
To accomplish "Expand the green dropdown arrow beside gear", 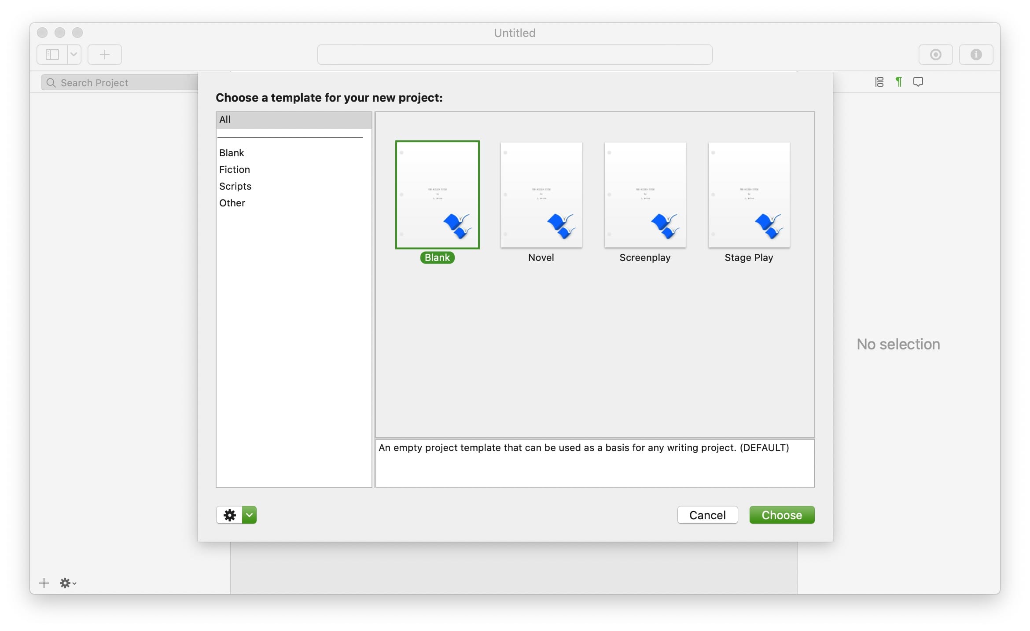I will [x=249, y=515].
